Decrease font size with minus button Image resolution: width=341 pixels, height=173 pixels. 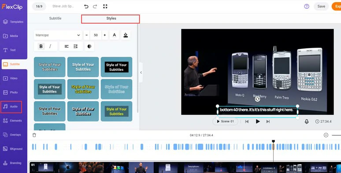(x=86, y=35)
